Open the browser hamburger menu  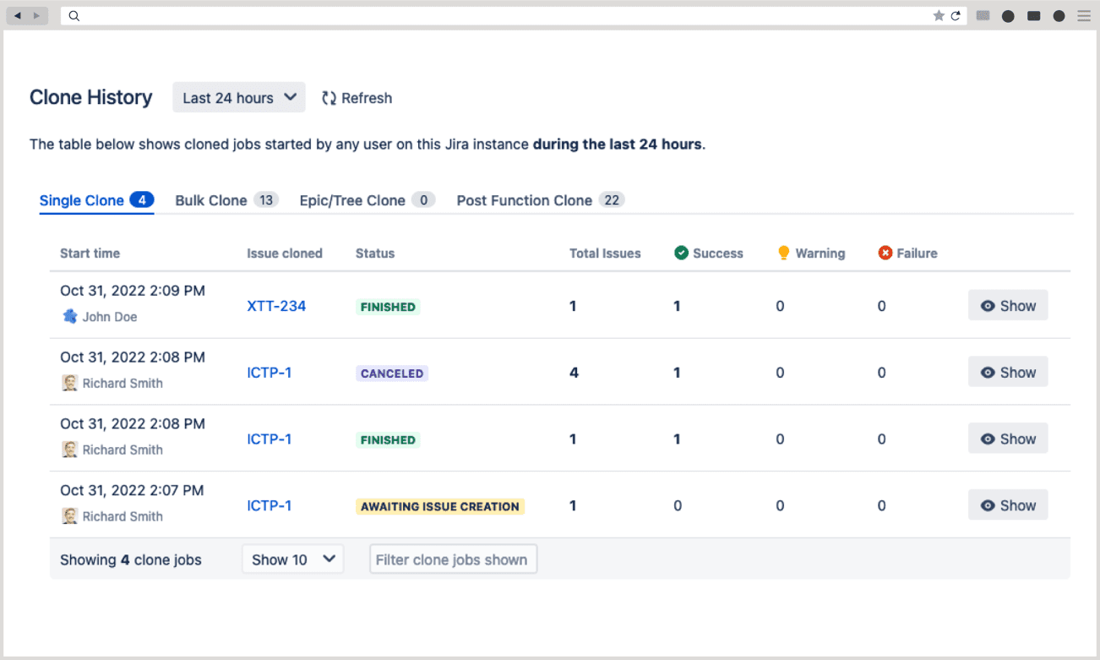1084,14
